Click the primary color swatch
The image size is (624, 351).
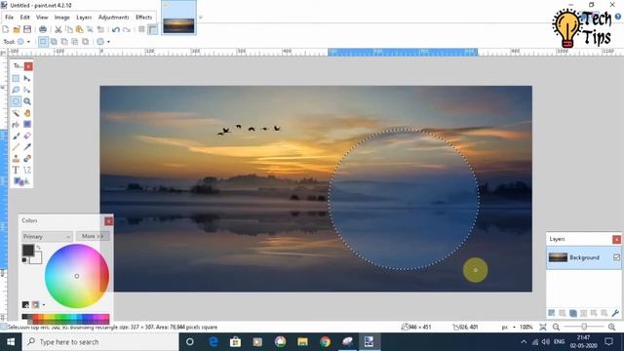click(x=28, y=251)
